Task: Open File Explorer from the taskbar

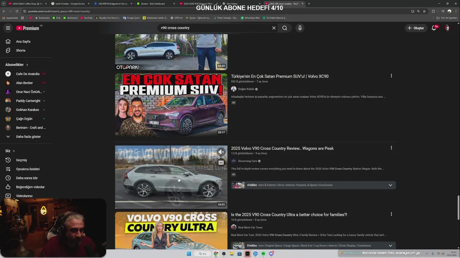Action: click(x=232, y=253)
